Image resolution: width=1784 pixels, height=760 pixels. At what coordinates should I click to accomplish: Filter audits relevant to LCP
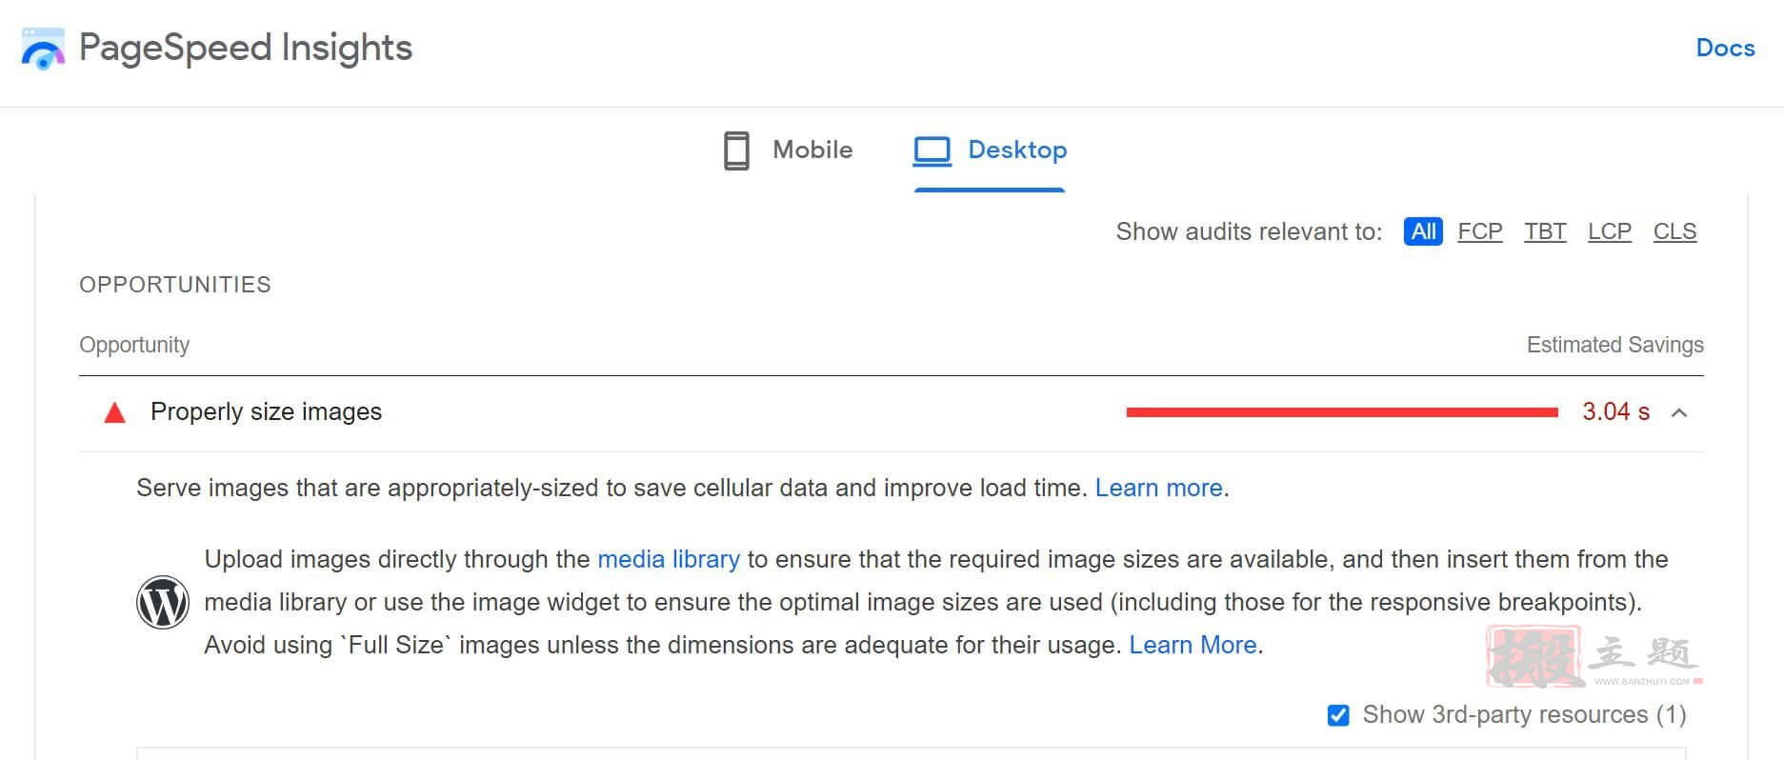click(x=1610, y=231)
